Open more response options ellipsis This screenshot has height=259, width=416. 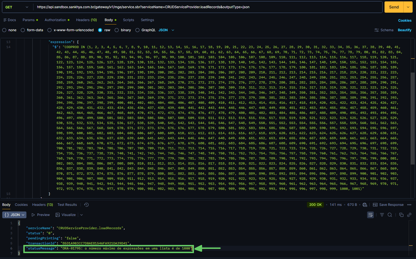409,205
